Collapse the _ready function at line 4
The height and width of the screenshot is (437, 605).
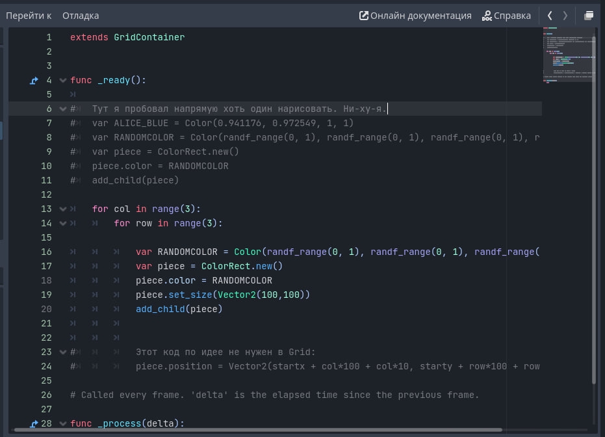pos(63,80)
